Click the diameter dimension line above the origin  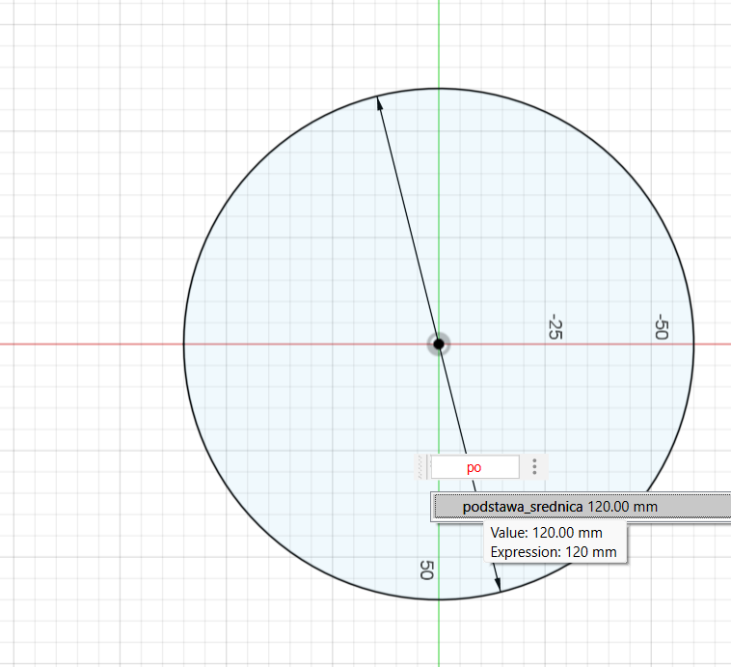point(409,222)
